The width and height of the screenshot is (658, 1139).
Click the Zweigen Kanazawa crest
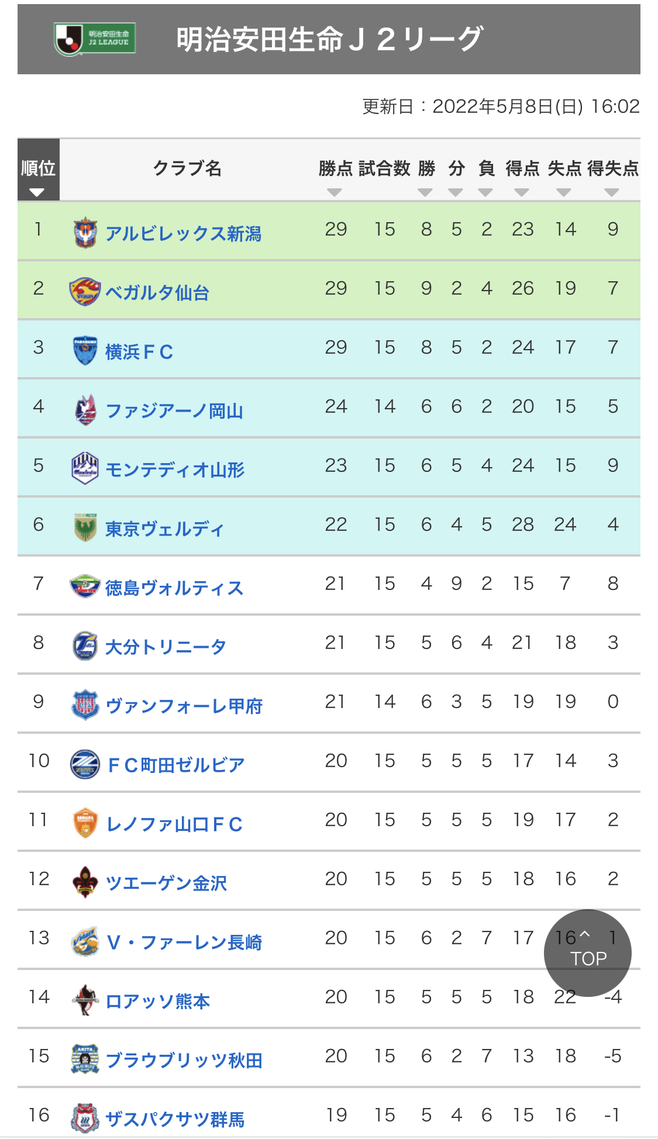coord(85,882)
